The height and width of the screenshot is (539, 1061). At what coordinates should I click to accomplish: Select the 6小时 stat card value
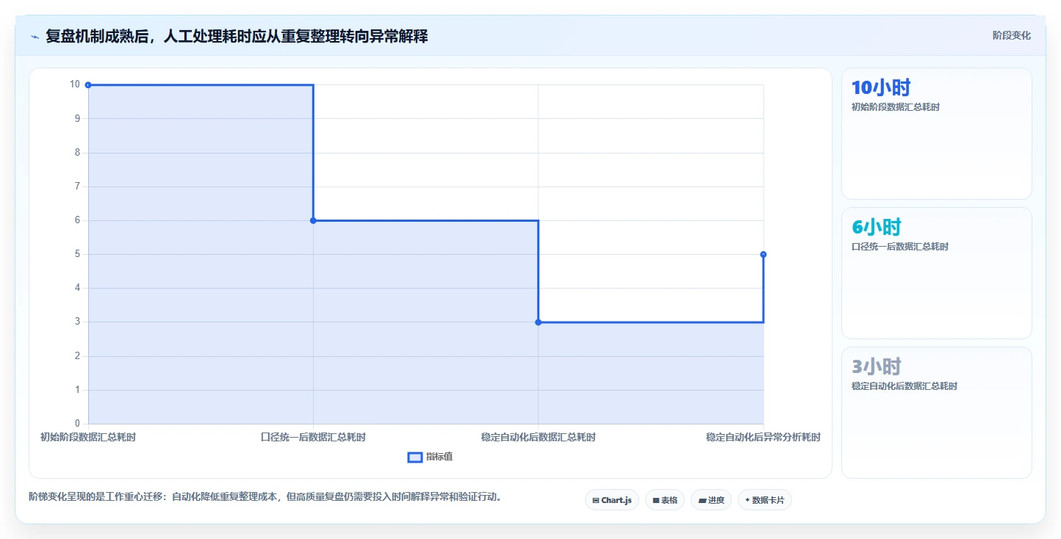coord(876,227)
